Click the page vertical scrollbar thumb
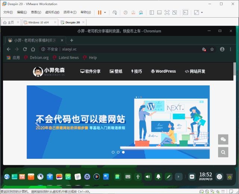The image size is (239, 194). (235, 69)
